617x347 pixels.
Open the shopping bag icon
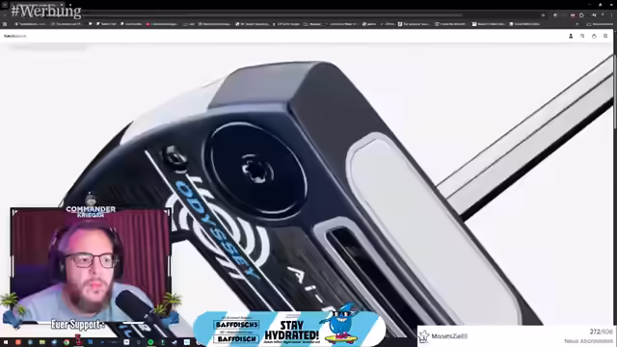point(594,36)
